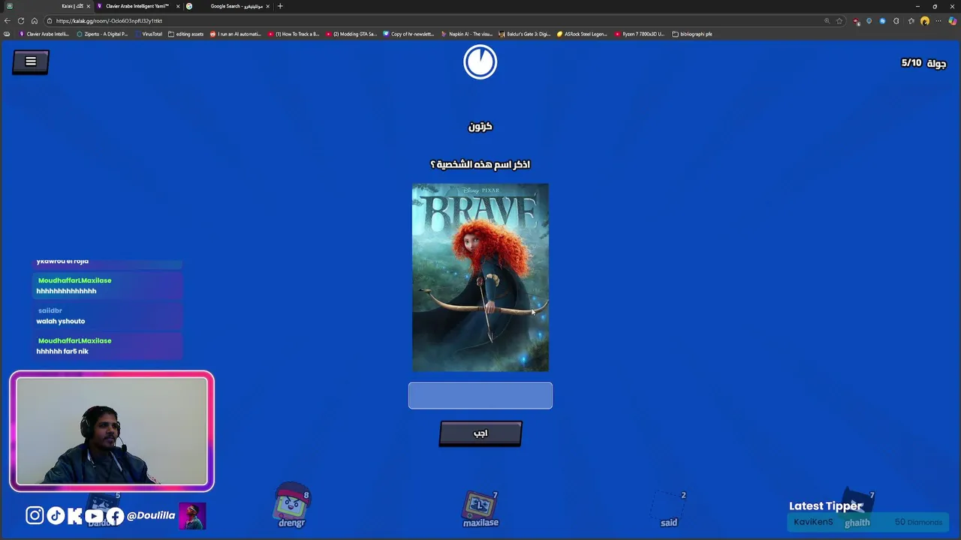Click the @Doulilla handle text
Screen dimensions: 961x540
pos(151,515)
